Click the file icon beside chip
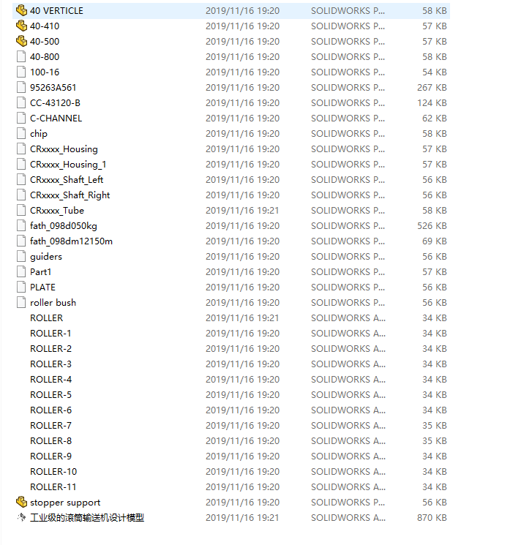Image resolution: width=532 pixels, height=545 pixels. (x=21, y=133)
